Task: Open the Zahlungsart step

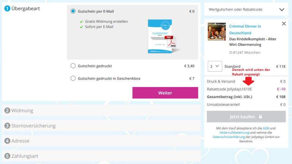Action: pos(25,156)
